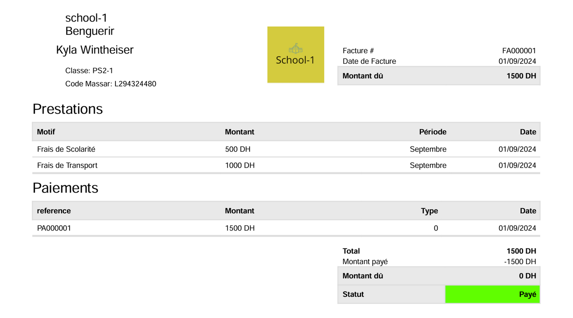Viewport: 573px width, 318px height.
Task: Click the Prestations section heading
Action: click(x=68, y=109)
